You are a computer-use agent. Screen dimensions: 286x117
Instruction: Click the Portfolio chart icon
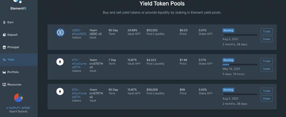pos(4,72)
